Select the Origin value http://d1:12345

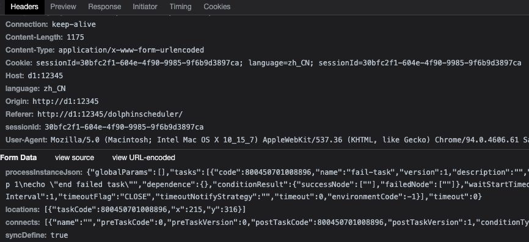point(65,101)
